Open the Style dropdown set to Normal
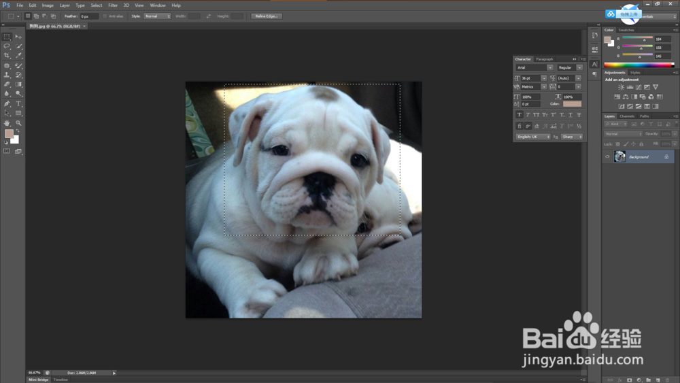 point(157,16)
